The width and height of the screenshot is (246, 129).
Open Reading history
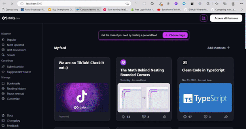tap(14, 88)
